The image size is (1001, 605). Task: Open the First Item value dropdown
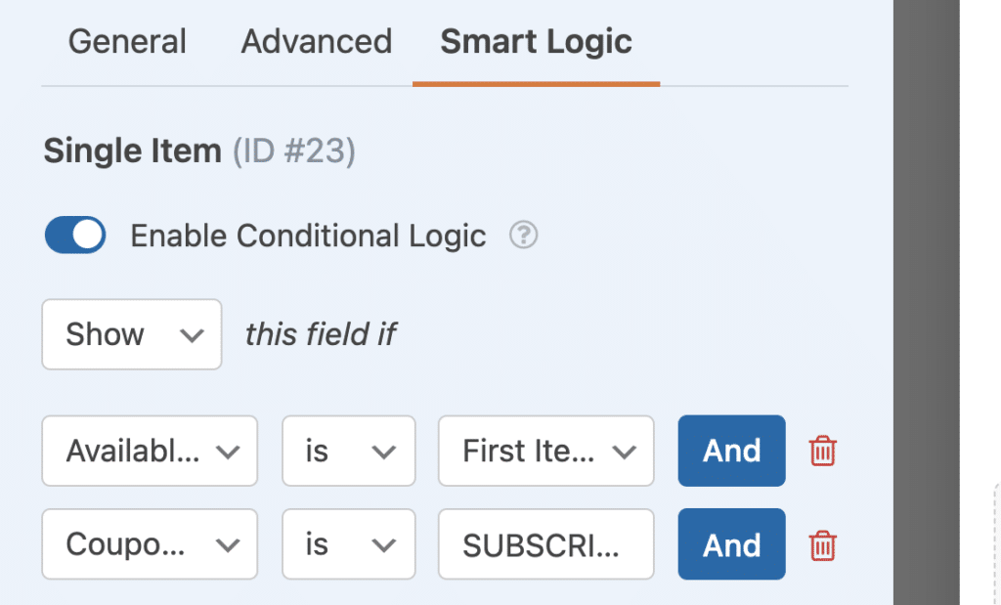[x=545, y=451]
